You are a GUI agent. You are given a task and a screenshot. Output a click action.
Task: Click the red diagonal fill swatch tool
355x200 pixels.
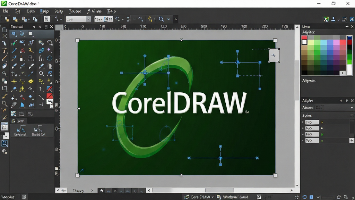click(49, 96)
